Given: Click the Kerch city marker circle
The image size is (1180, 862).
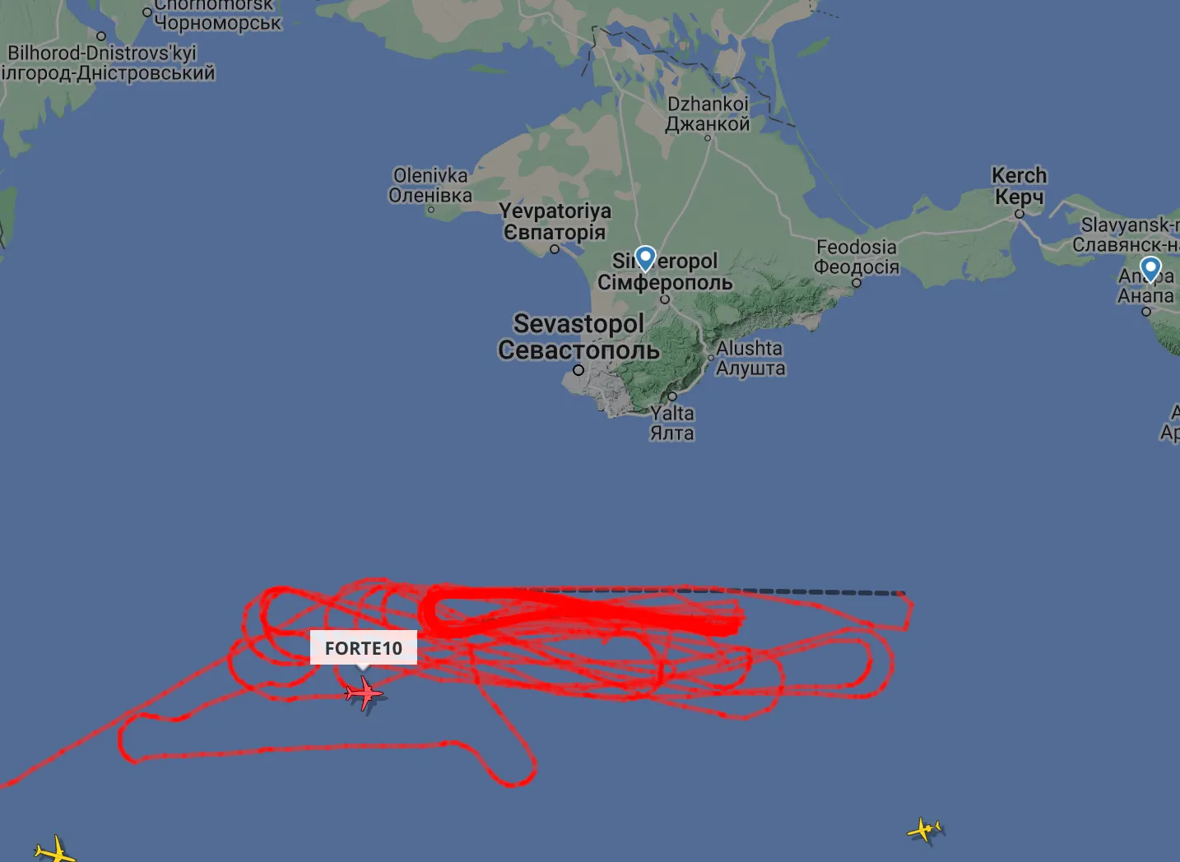Looking at the screenshot, I should point(1020,214).
